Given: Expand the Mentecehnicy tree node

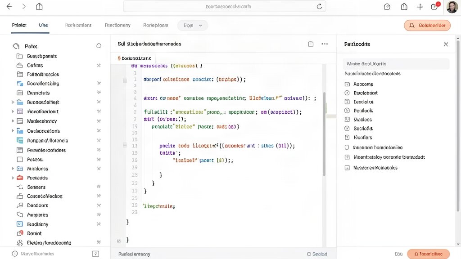Looking at the screenshot, I should click(x=13, y=121).
